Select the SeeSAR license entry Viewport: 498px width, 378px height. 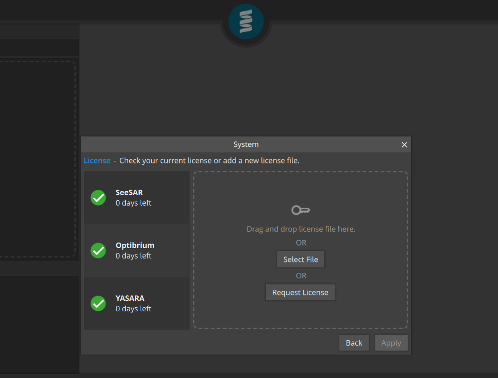pos(137,197)
